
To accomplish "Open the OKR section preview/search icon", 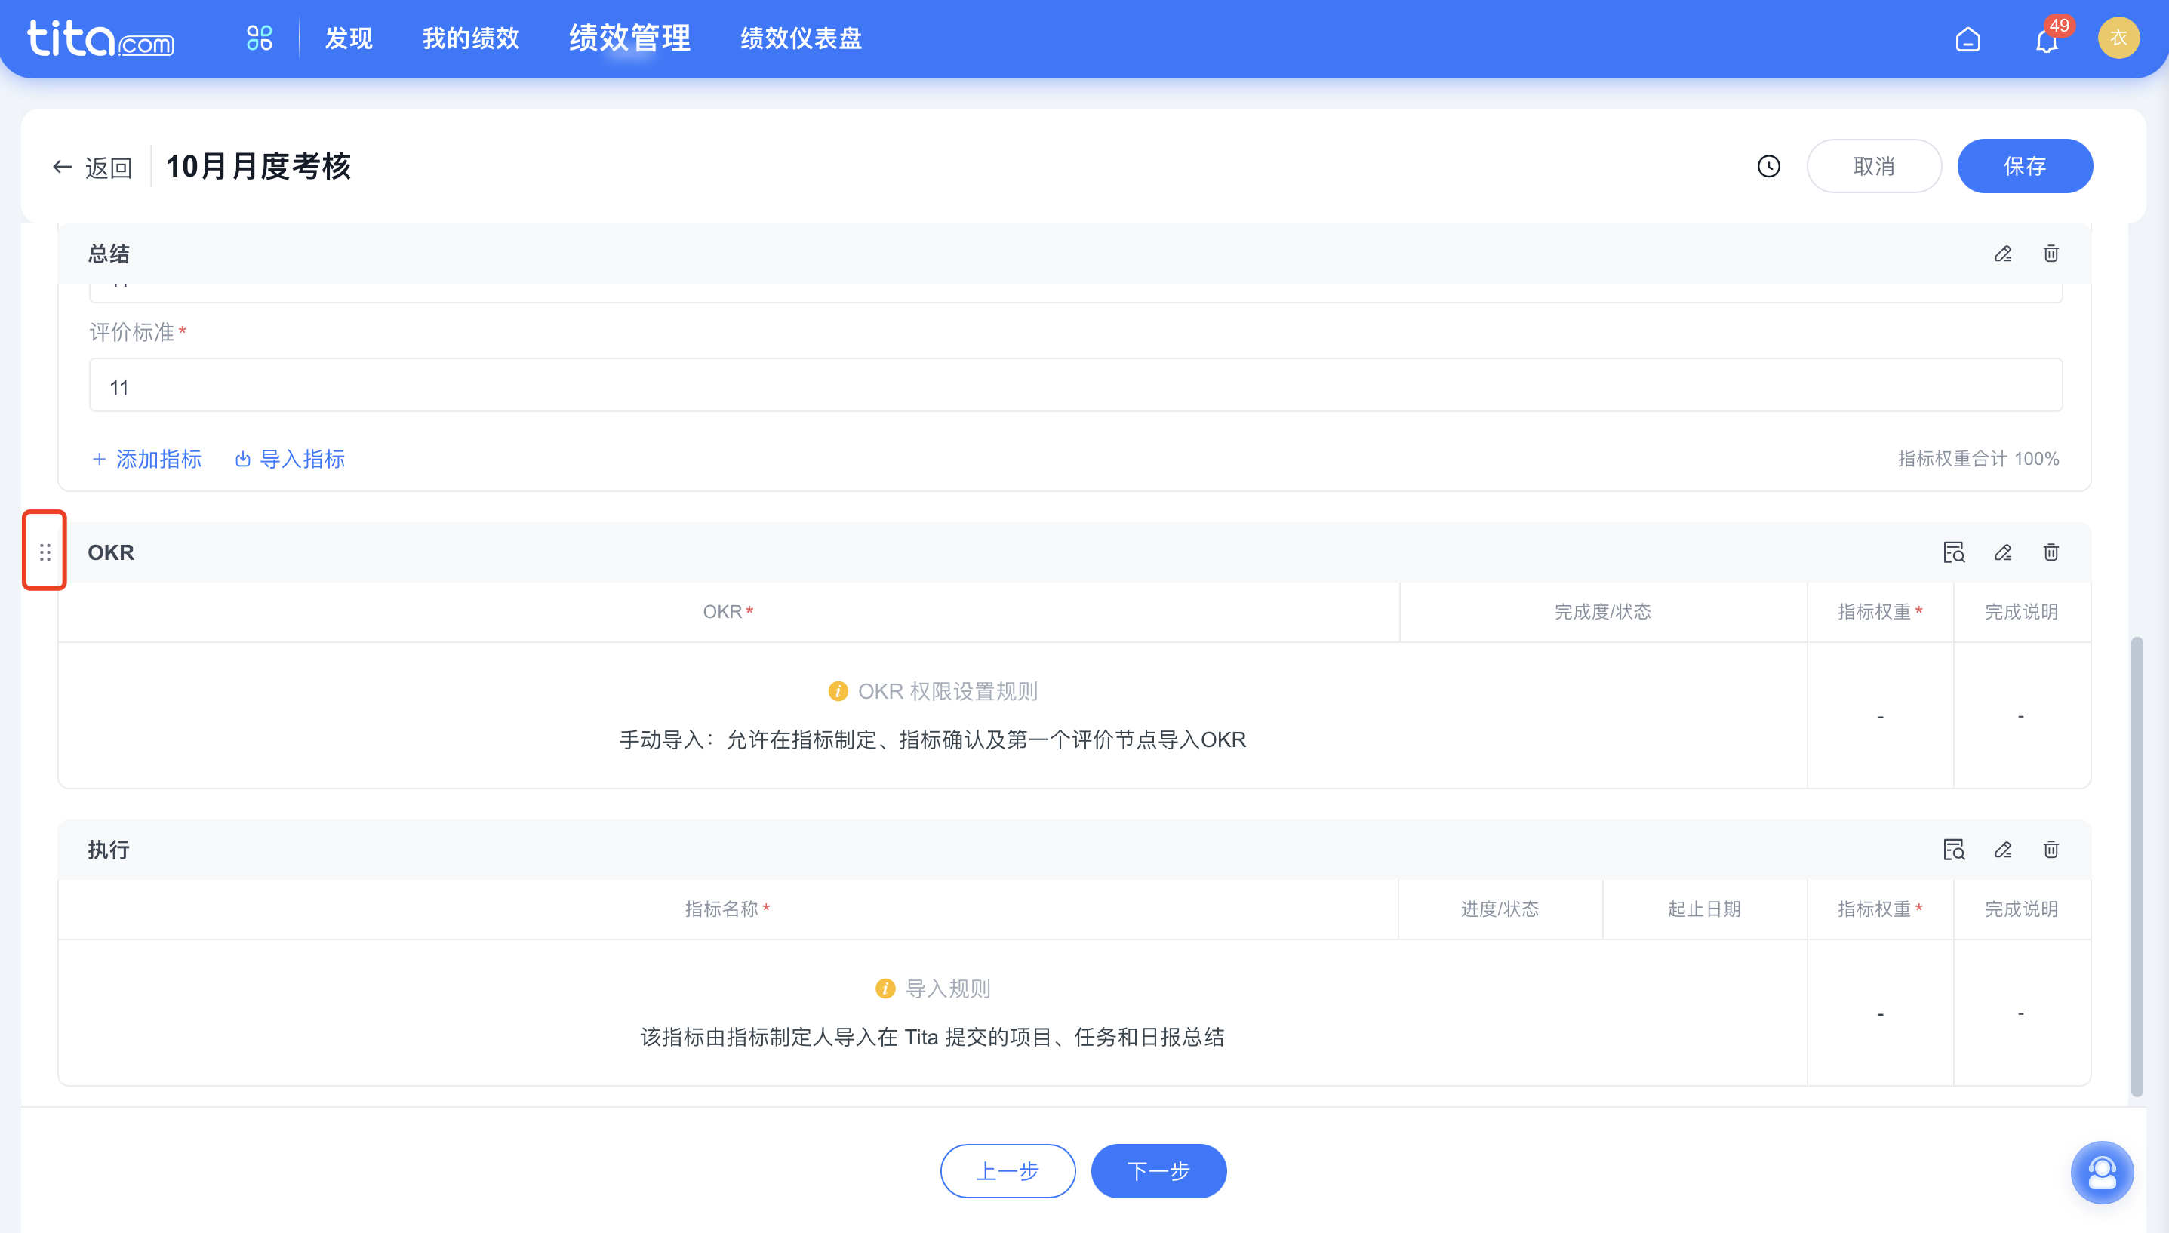I will coord(1954,552).
